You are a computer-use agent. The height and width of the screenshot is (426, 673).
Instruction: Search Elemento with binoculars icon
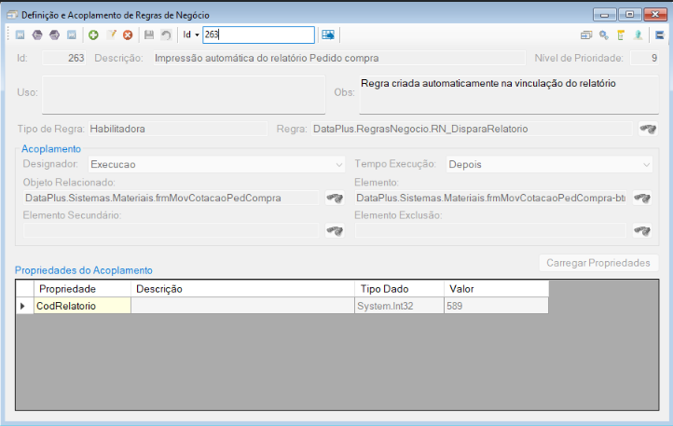pos(642,198)
